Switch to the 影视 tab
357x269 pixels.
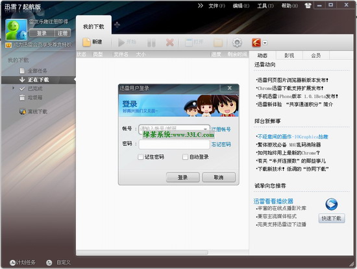click(289, 56)
